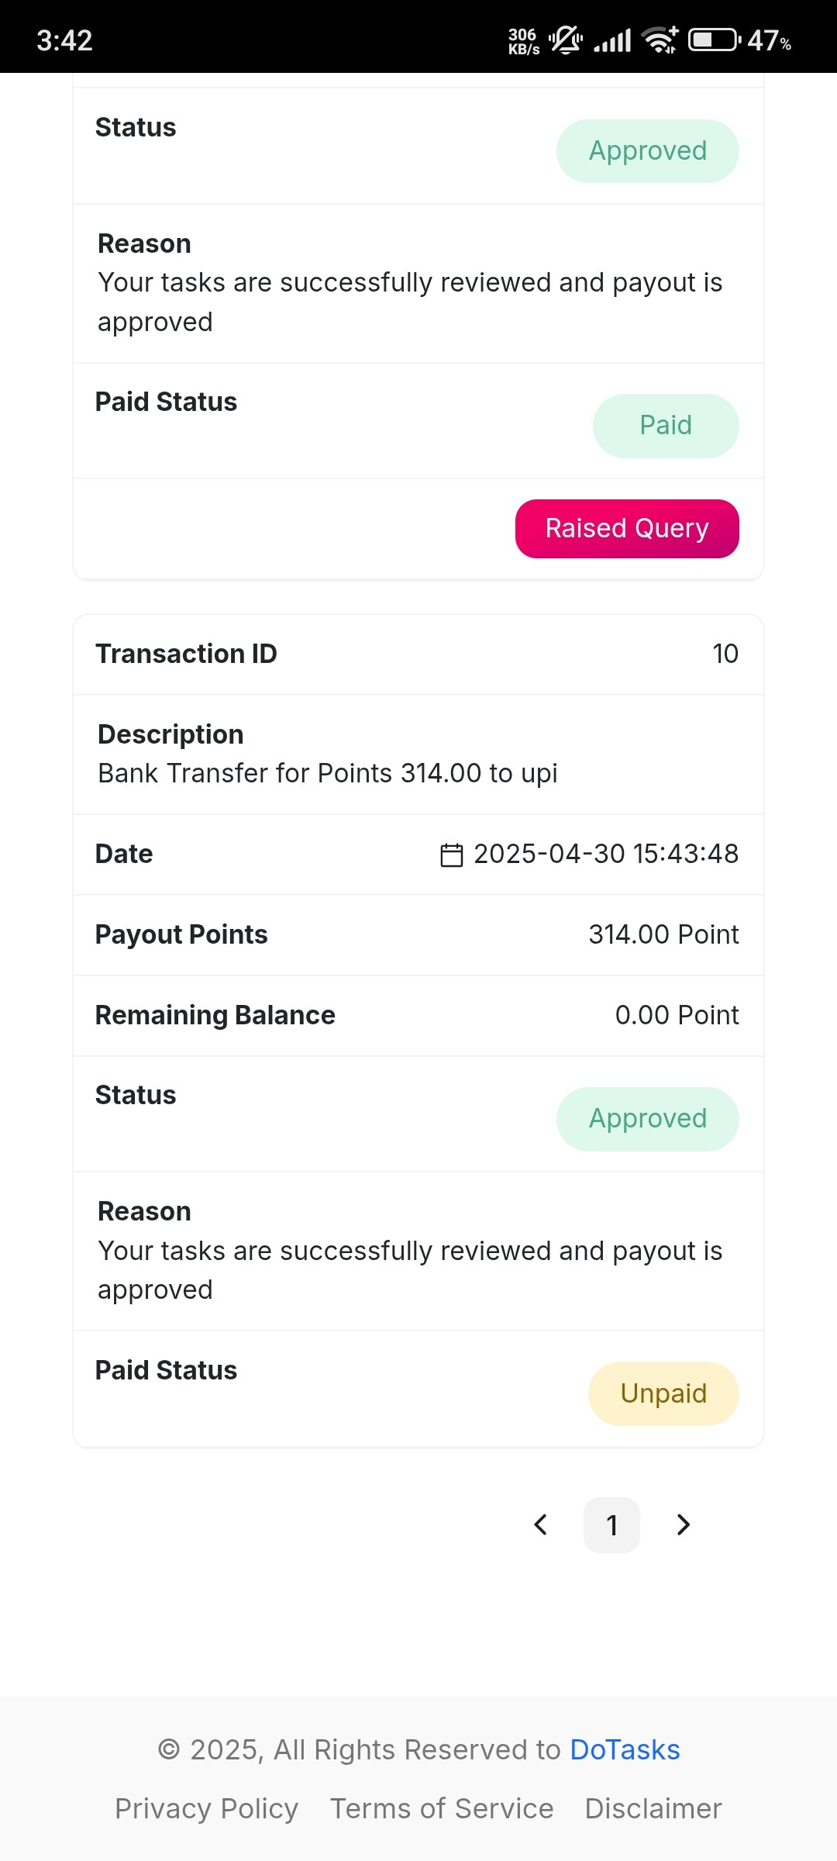Click the calendar icon beside date
The height and width of the screenshot is (1861, 837).
451,855
